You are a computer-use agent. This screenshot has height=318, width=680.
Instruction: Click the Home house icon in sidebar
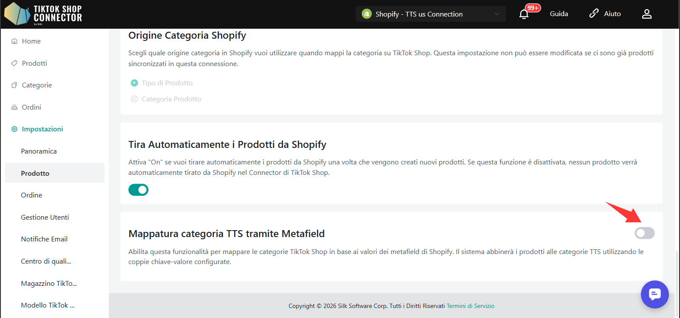14,41
